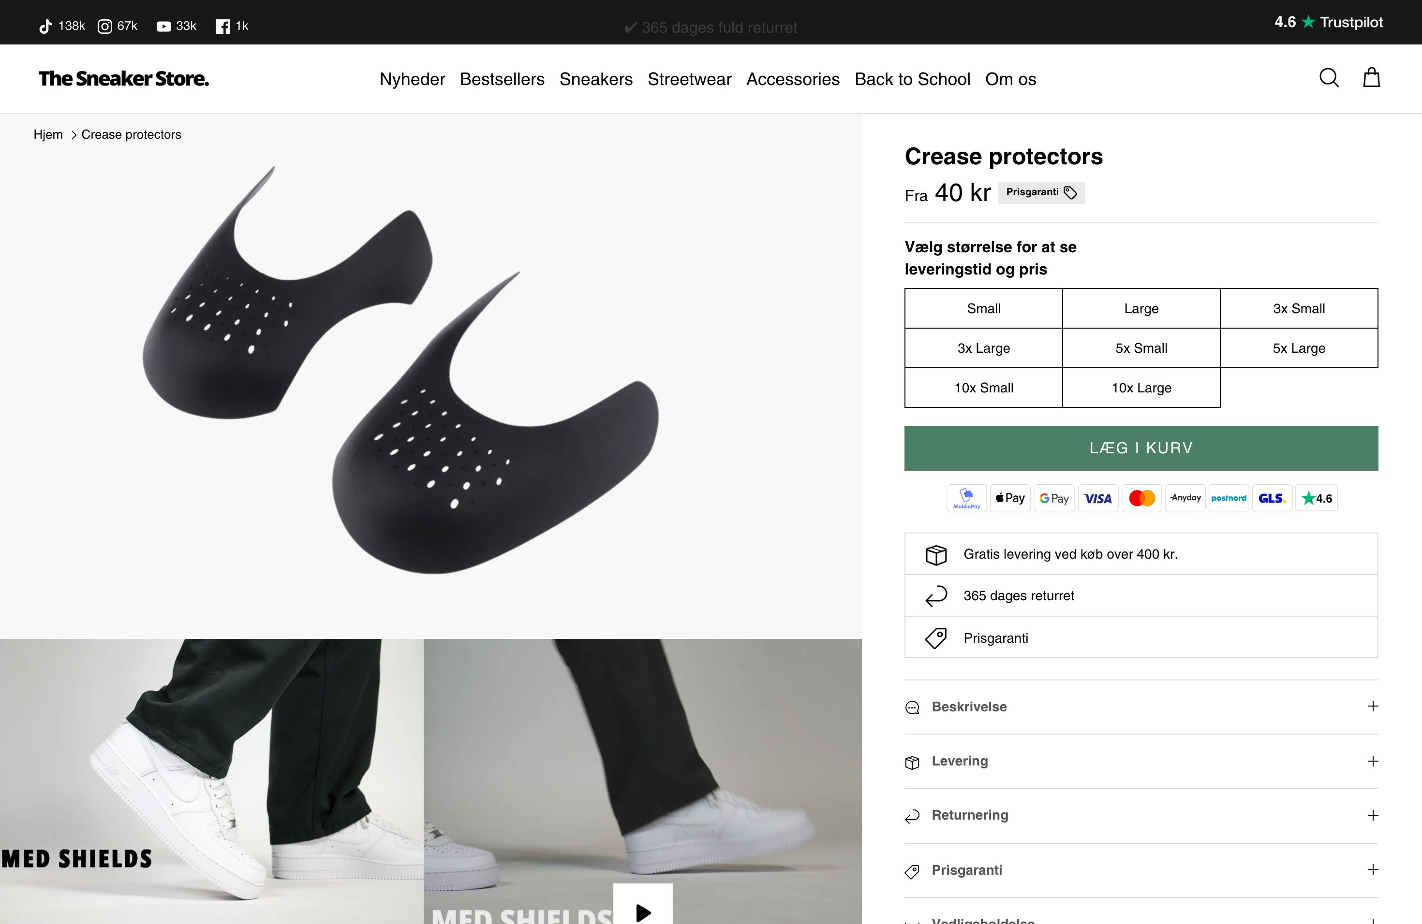Click the LÆG I KURV button

[x=1140, y=448]
